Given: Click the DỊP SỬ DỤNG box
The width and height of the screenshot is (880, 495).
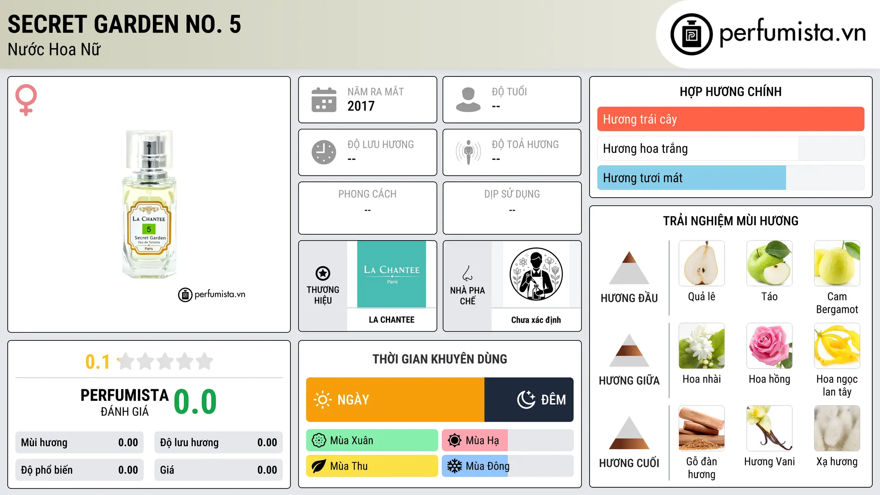Looking at the screenshot, I should [512, 208].
